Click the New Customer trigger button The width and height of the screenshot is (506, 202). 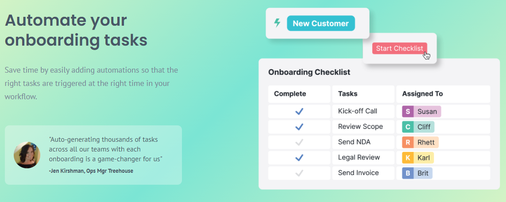click(321, 23)
